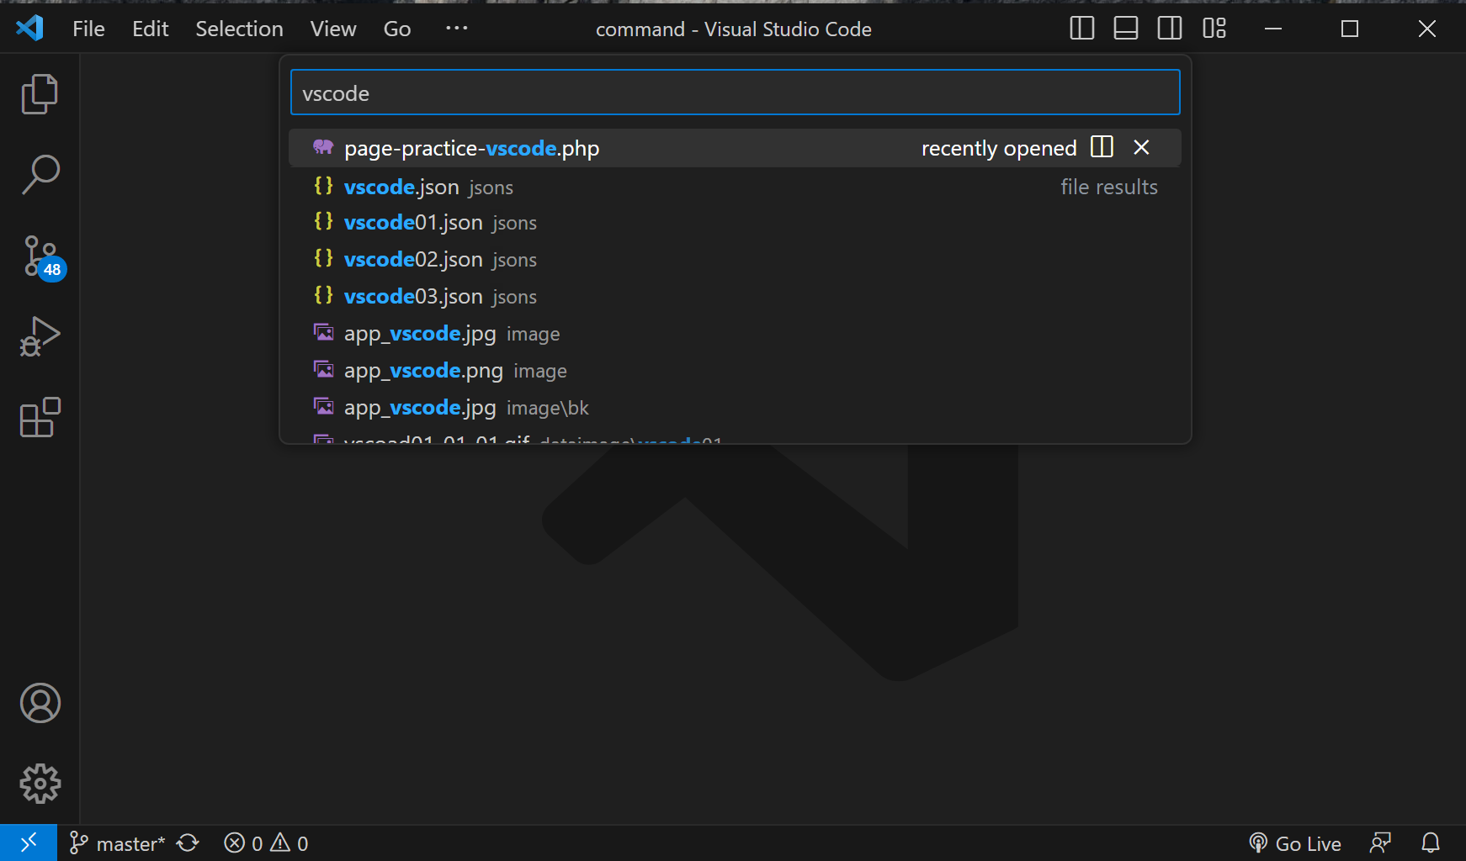Open the Extensions view
This screenshot has height=861, width=1466.
(x=39, y=418)
